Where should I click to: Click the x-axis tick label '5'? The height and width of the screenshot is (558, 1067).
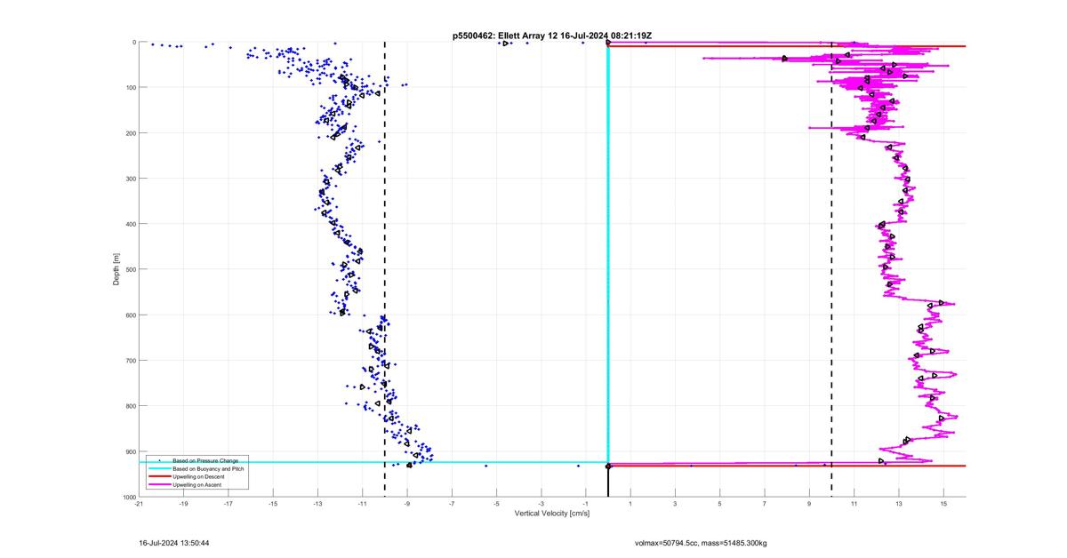tap(719, 505)
